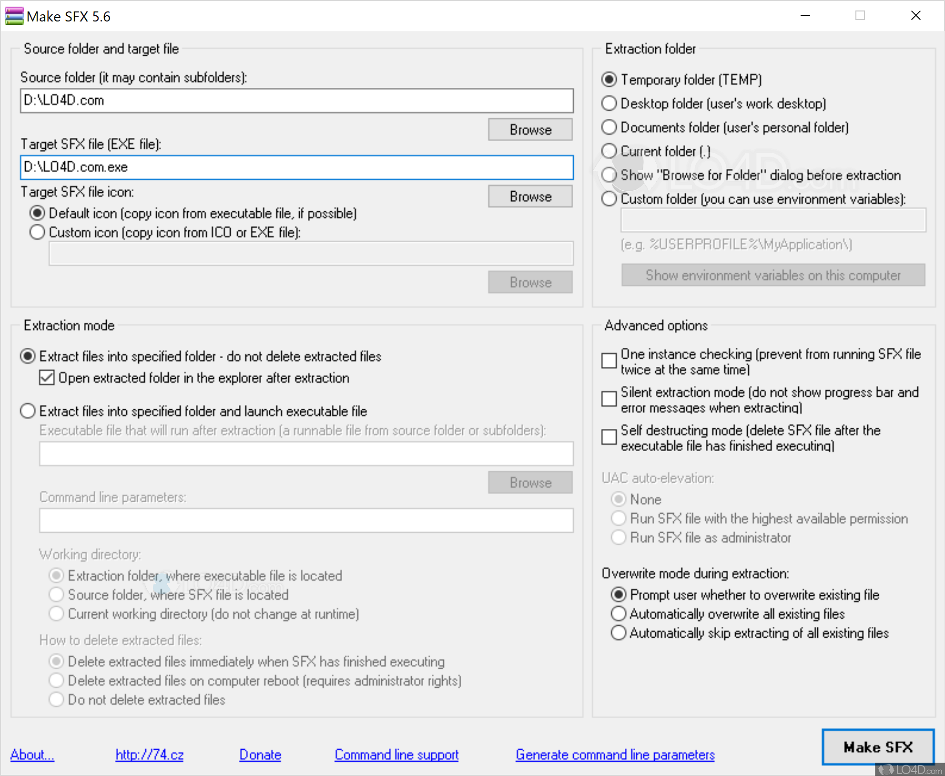Click the Source folder path field
The height and width of the screenshot is (776, 945).
pyautogui.click(x=296, y=101)
